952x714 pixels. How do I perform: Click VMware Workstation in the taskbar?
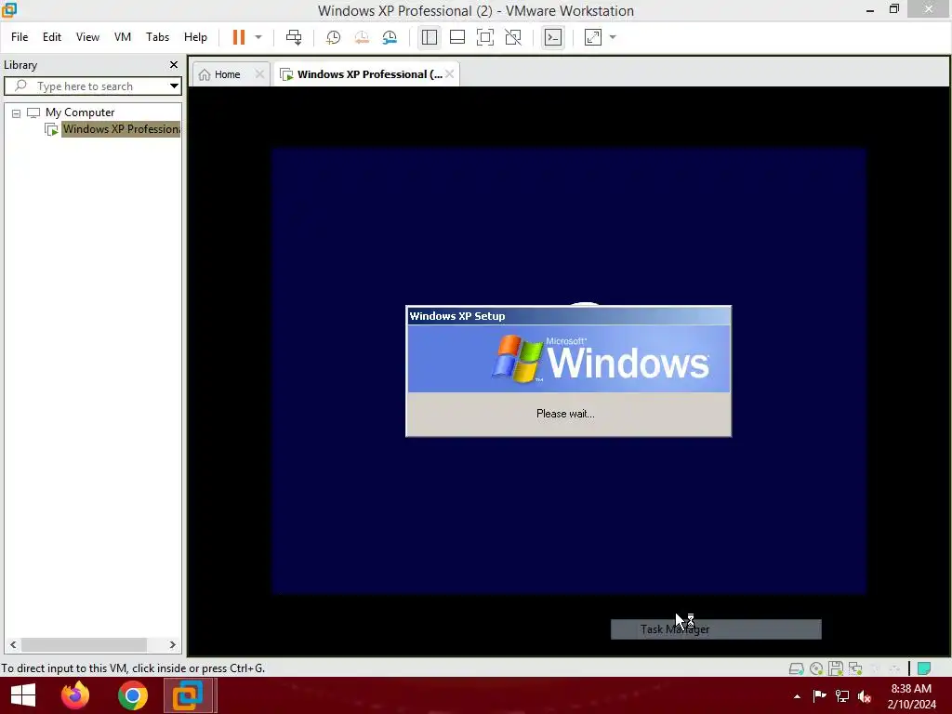click(x=190, y=695)
